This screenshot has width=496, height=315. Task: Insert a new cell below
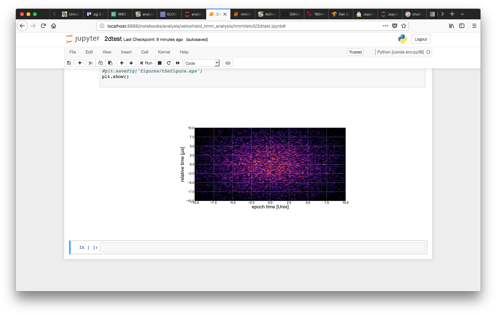(80, 63)
